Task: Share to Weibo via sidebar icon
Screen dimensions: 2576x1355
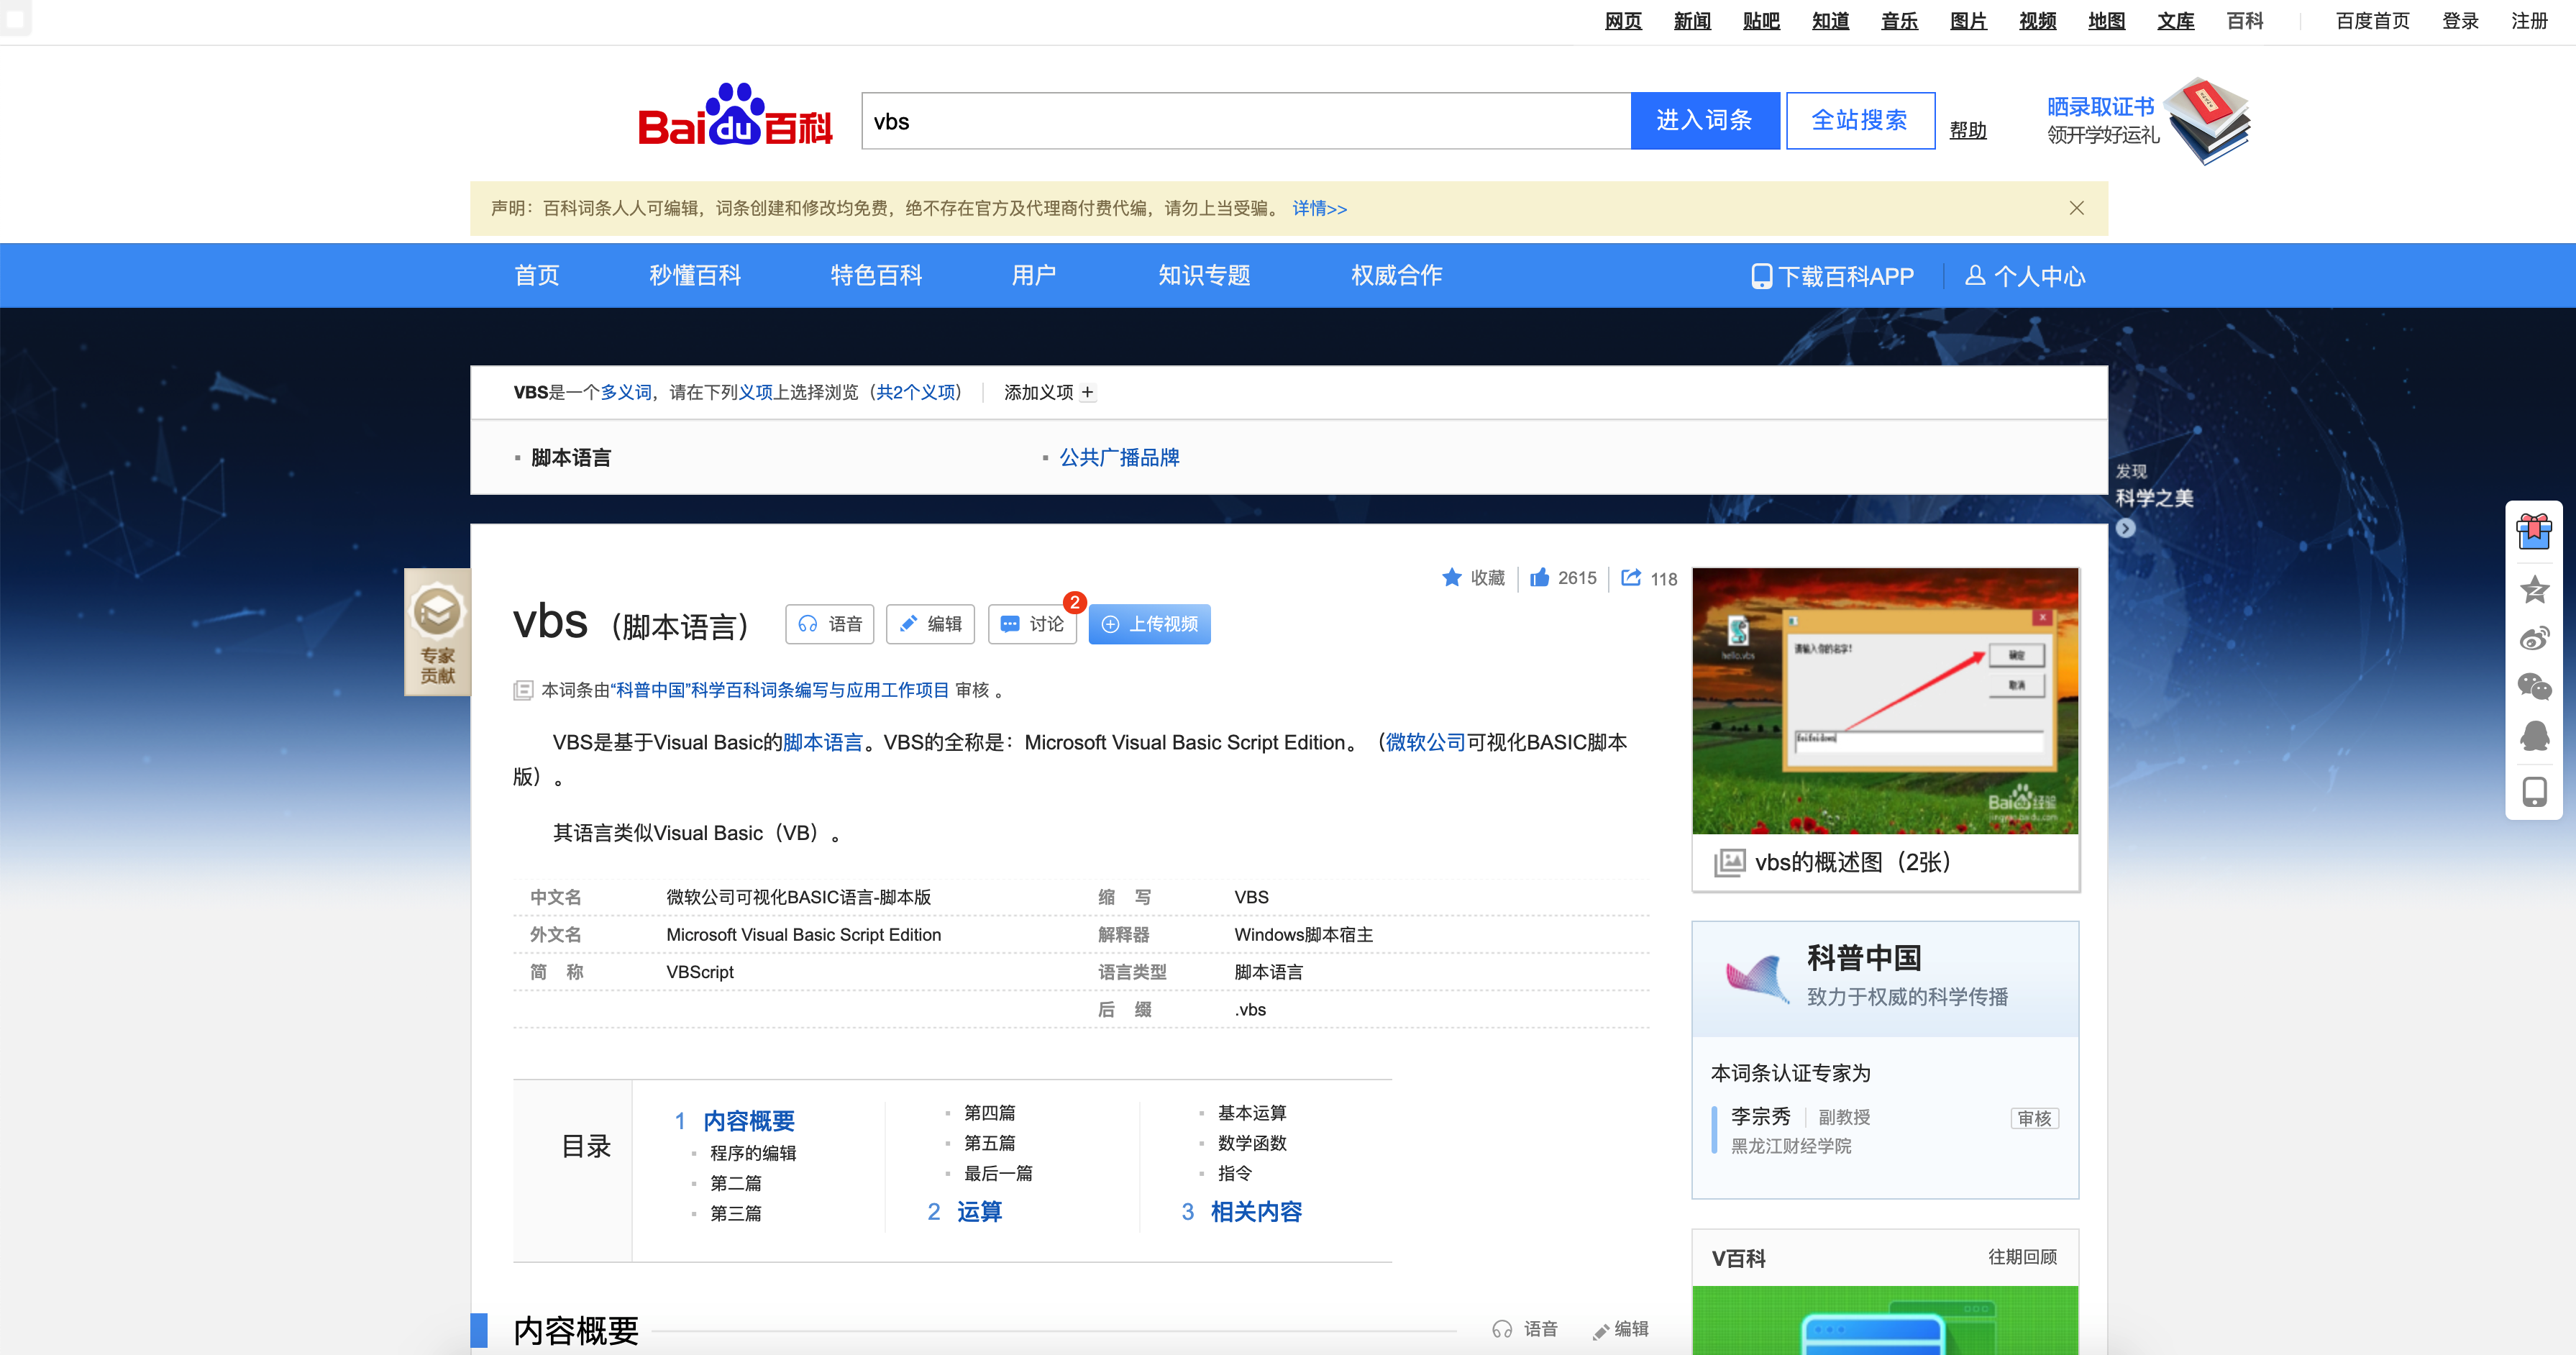Action: 2534,638
